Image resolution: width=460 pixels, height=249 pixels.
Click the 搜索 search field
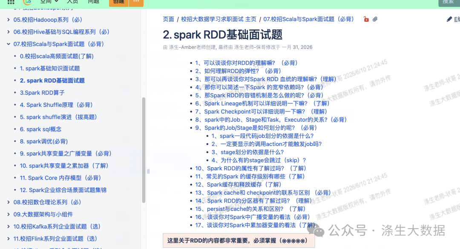coord(449,3)
